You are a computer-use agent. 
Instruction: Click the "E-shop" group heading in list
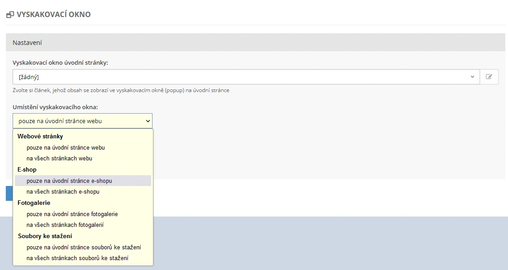click(x=27, y=169)
